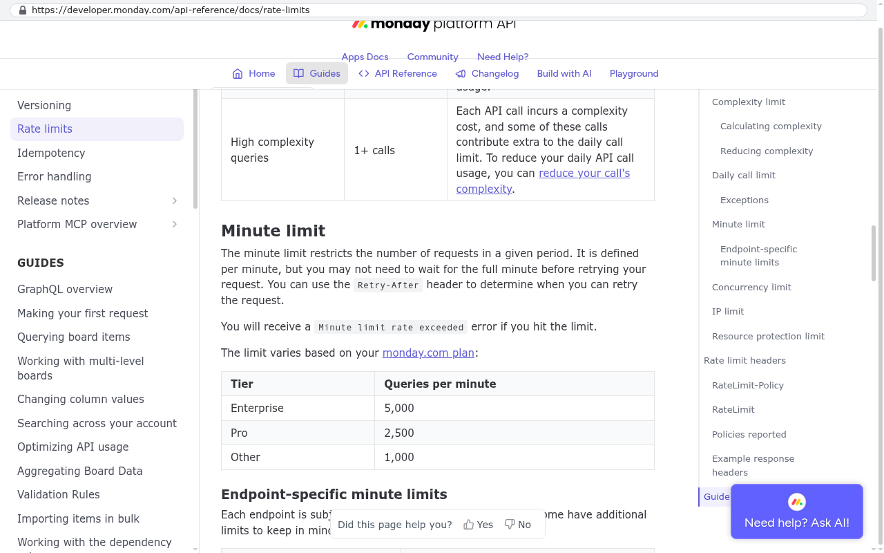Expand the Platform MCP overview section
Image resolution: width=884 pixels, height=553 pixels.
click(x=175, y=225)
